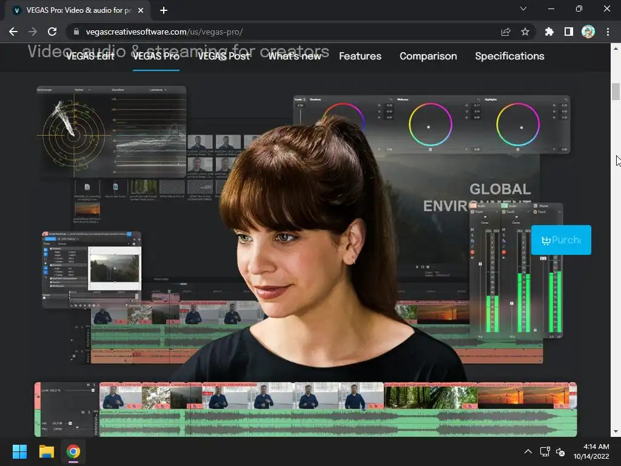The image size is (621, 466).
Task: Close the VEGAS Pro browser tab
Action: point(141,10)
